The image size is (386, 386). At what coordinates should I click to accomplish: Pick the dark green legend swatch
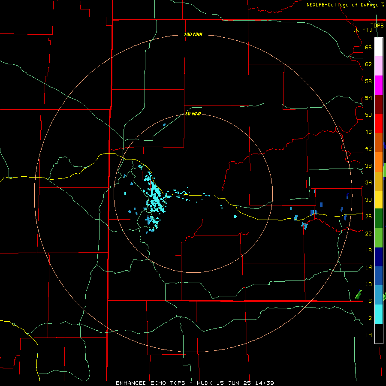pos(379,218)
